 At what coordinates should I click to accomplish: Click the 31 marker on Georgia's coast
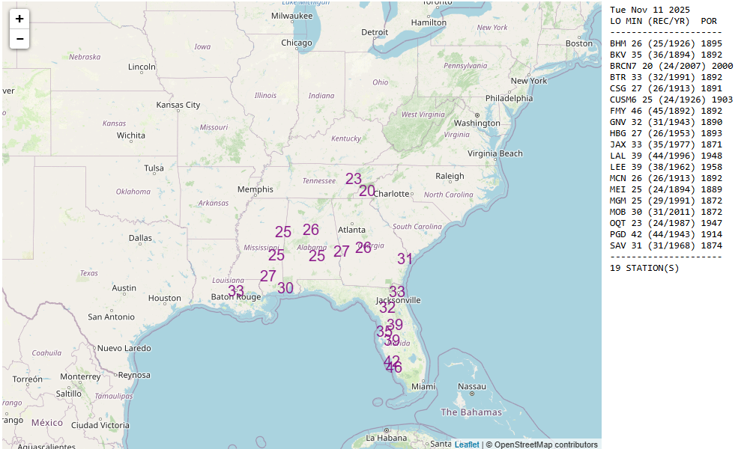point(405,259)
